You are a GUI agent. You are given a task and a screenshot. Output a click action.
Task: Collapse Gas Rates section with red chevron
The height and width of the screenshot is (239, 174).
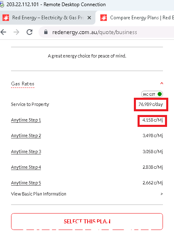click(162, 83)
